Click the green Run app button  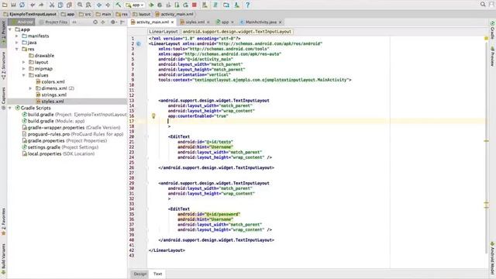pos(151,5)
